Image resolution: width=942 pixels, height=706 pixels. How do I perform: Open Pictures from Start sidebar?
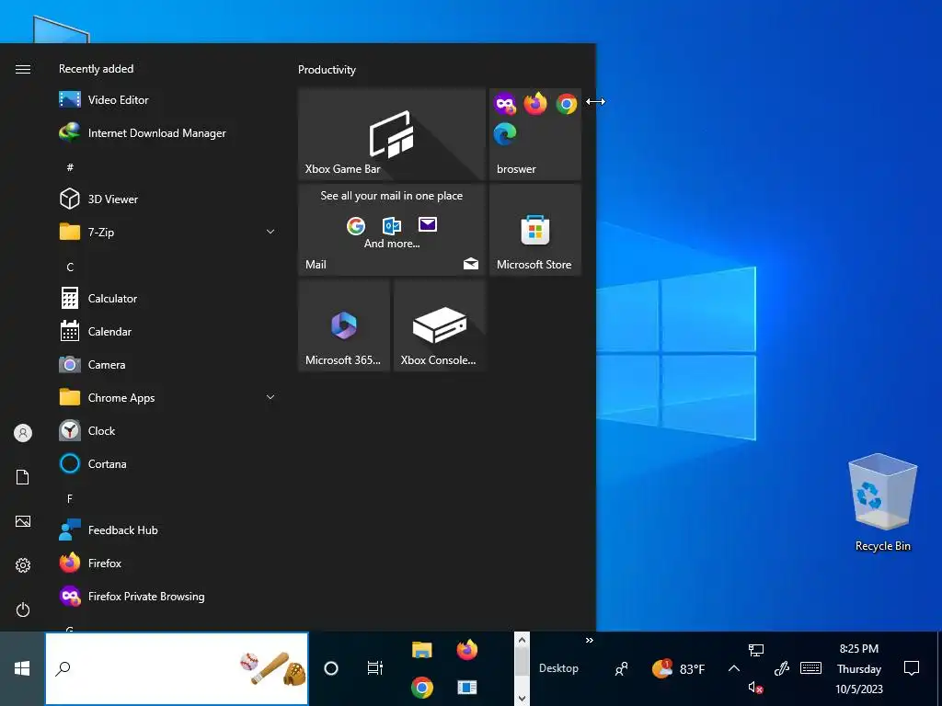23,521
